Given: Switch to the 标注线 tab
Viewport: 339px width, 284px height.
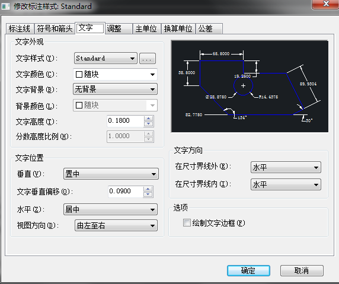Looking at the screenshot, I should (20, 28).
